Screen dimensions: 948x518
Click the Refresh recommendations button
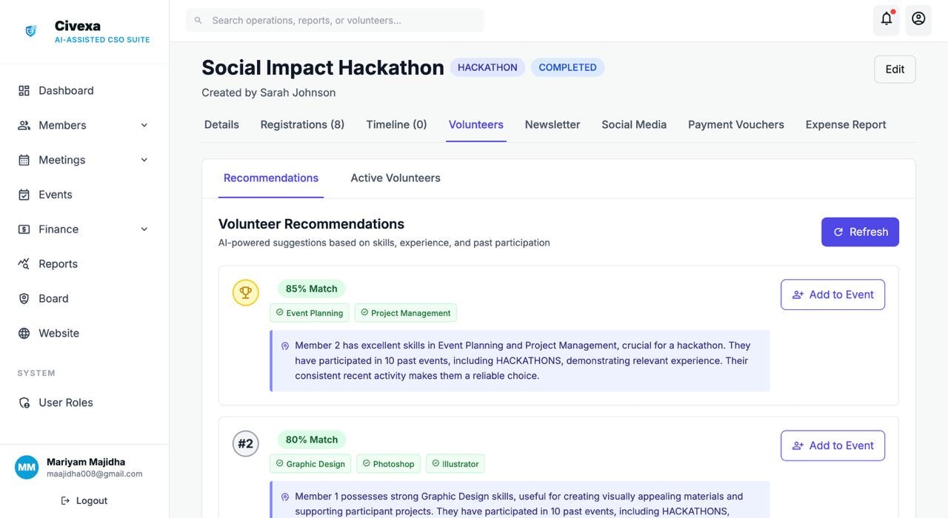[x=860, y=232]
